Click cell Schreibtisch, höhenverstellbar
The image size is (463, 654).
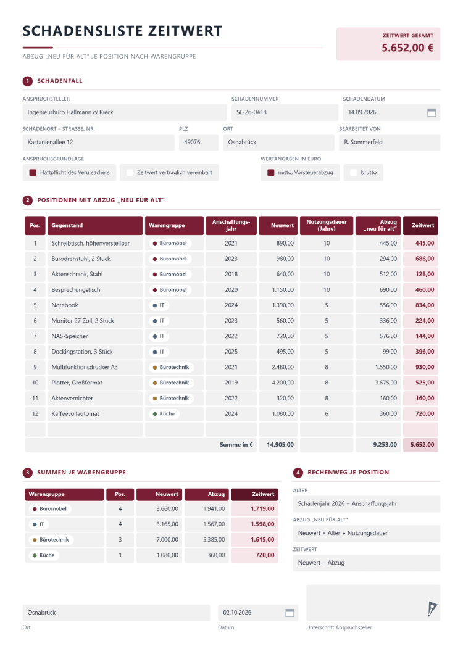[95, 243]
